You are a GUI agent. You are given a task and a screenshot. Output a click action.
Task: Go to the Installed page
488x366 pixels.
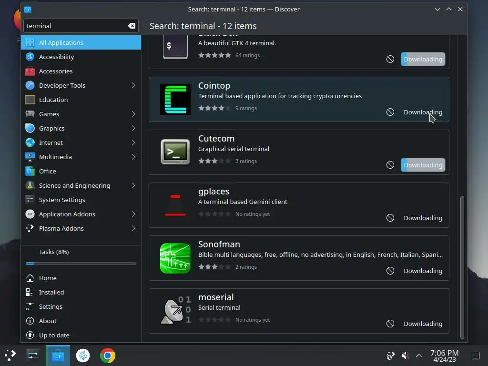click(81, 292)
